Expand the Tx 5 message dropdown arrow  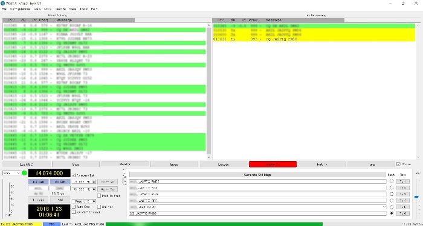point(384,207)
